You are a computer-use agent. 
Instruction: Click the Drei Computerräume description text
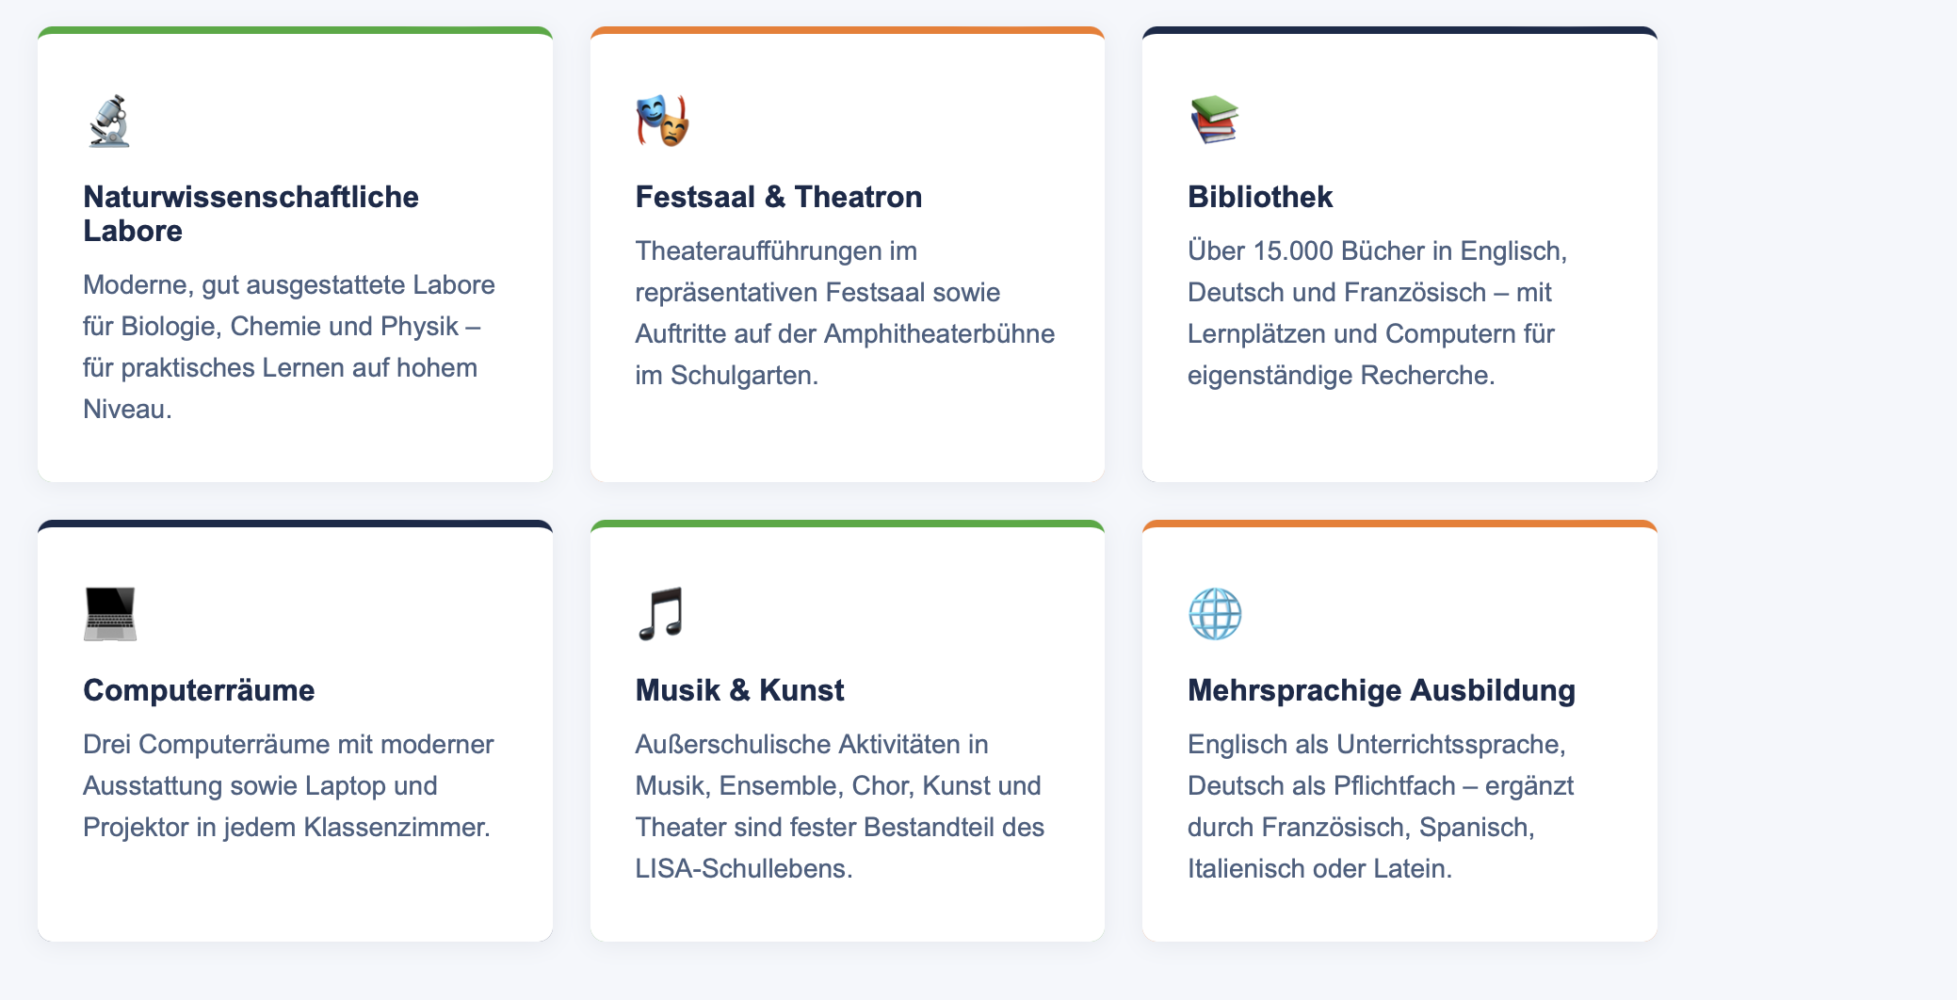(x=288, y=785)
